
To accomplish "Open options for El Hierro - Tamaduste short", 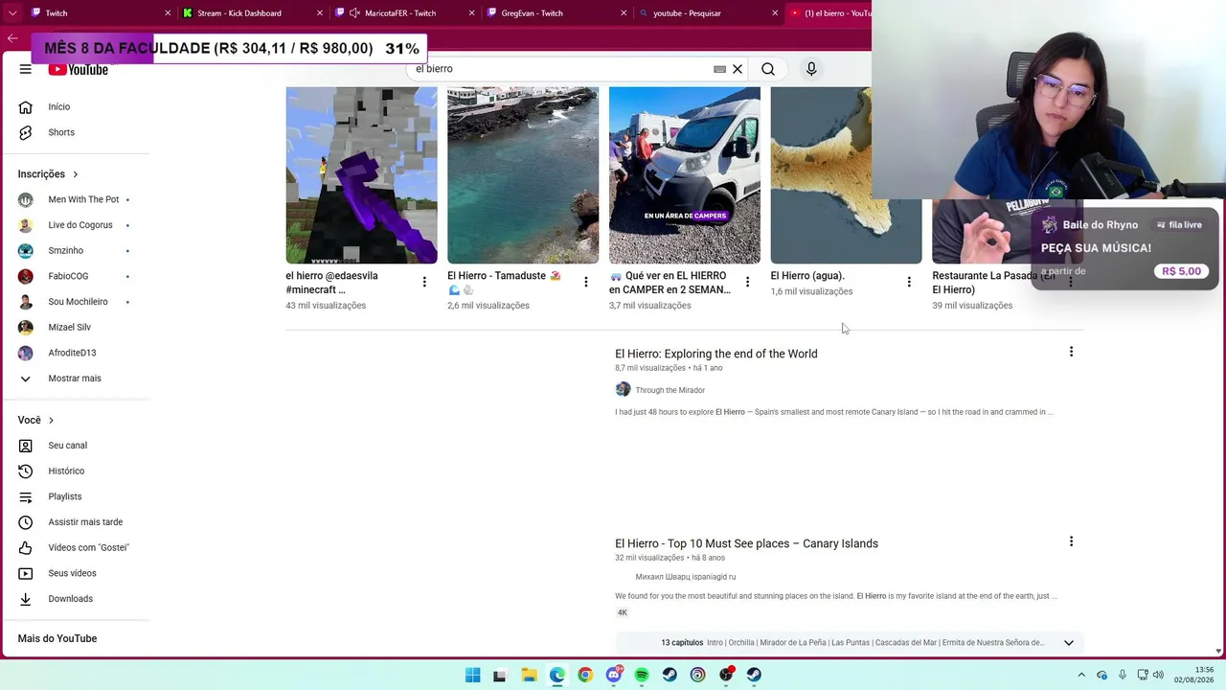I will pos(586,282).
